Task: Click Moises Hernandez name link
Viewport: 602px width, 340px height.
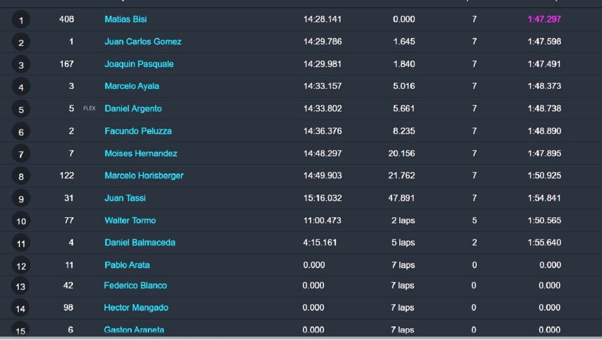Action: point(141,154)
